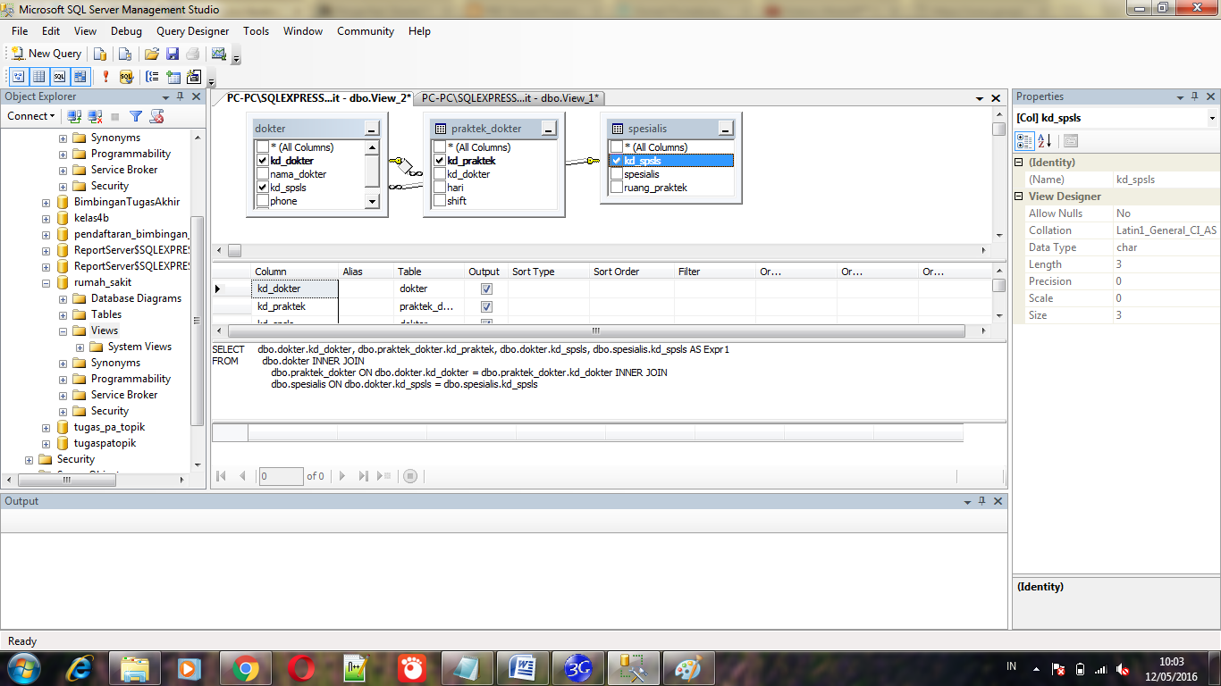Collapse the spesialis table window
This screenshot has height=686, width=1221.
click(x=726, y=130)
